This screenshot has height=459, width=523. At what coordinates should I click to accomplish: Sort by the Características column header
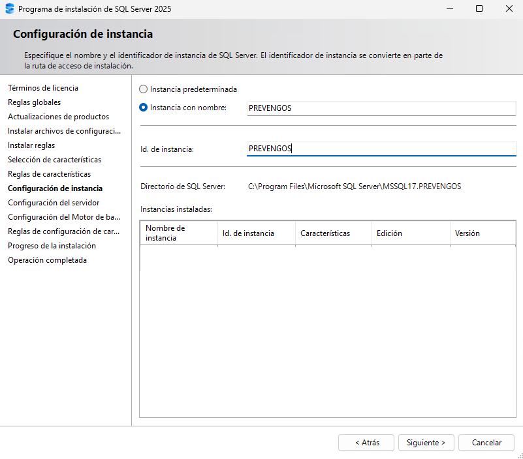[x=334, y=233]
